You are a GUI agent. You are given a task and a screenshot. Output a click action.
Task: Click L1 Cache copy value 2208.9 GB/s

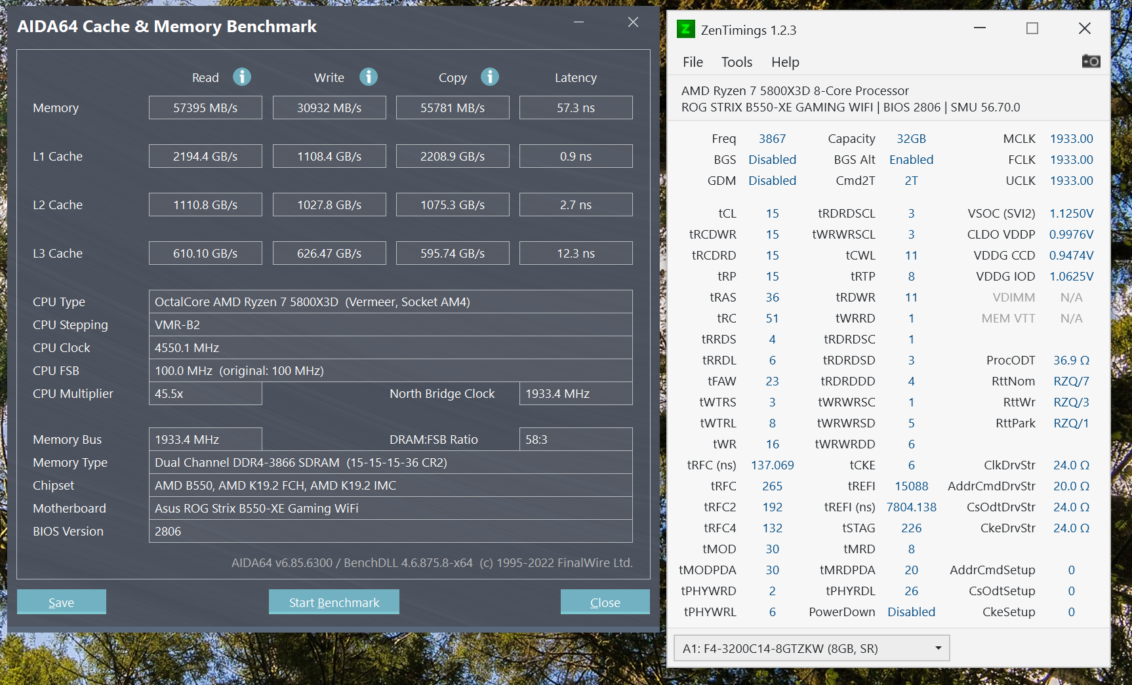(x=453, y=156)
